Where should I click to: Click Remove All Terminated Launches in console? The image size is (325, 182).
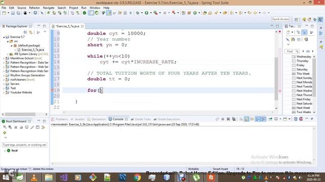pyautogui.click(x=234, y=119)
